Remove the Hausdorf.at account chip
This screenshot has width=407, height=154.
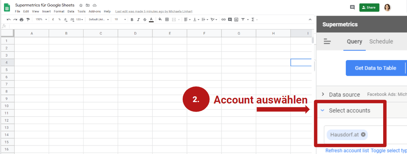363,134
